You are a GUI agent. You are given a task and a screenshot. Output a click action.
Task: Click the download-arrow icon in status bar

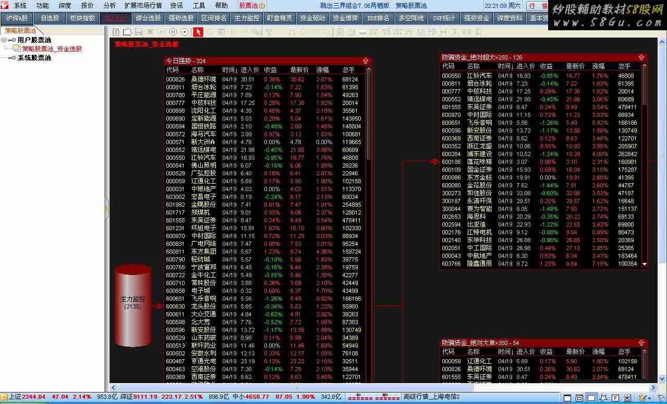pyautogui.click(x=627, y=398)
